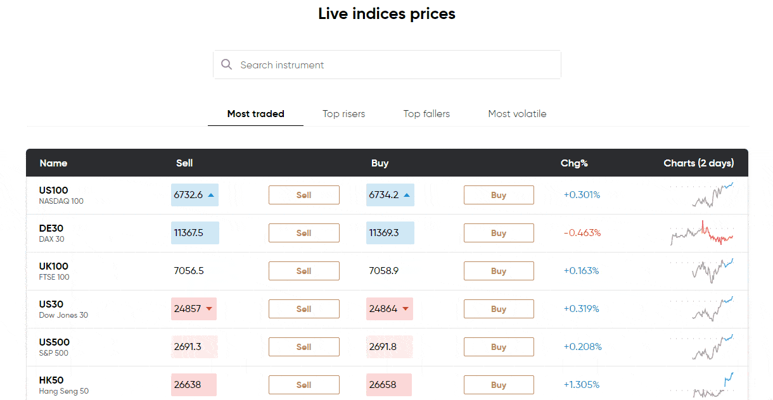773x400 pixels.
Task: Click the HK50 buy price 26658
Action: 389,385
